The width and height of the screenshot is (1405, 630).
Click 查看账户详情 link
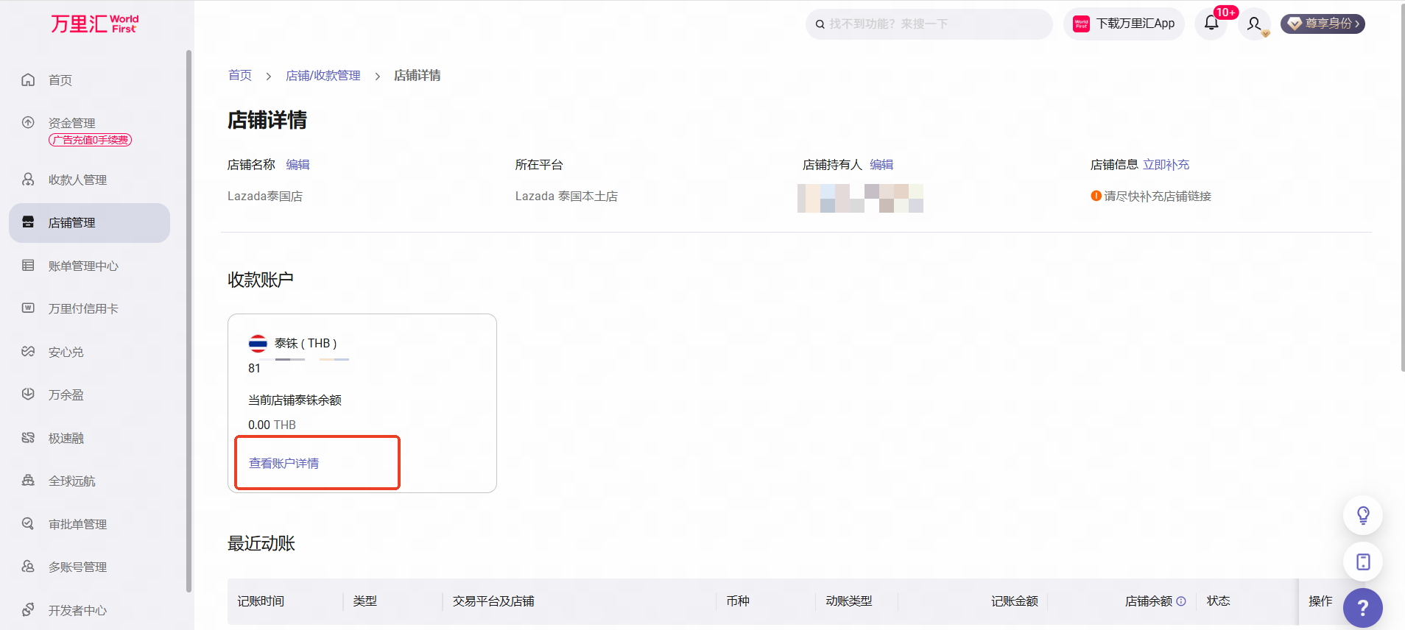click(x=284, y=463)
